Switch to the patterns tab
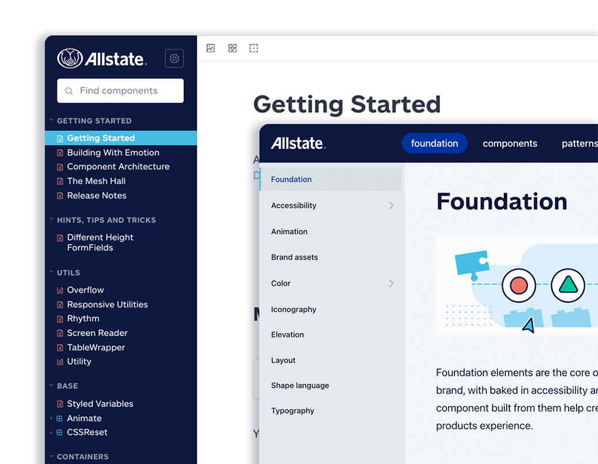Screen dimensions: 598x464 [x=580, y=144]
